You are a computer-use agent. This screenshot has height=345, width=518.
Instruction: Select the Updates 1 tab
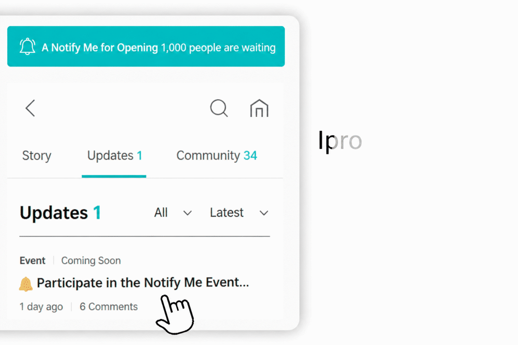pyautogui.click(x=114, y=156)
